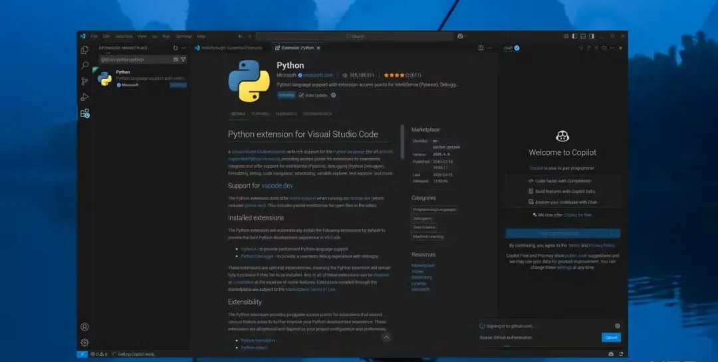The height and width of the screenshot is (362, 718).
Task: Close the Extension: Python tab
Action: [318, 48]
